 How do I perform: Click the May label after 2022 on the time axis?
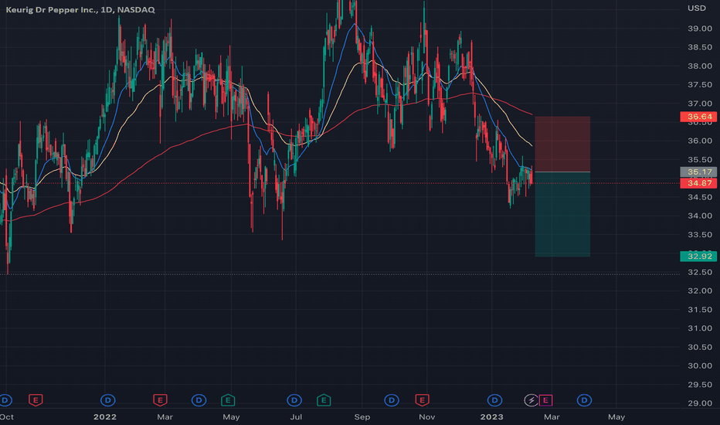coord(231,417)
